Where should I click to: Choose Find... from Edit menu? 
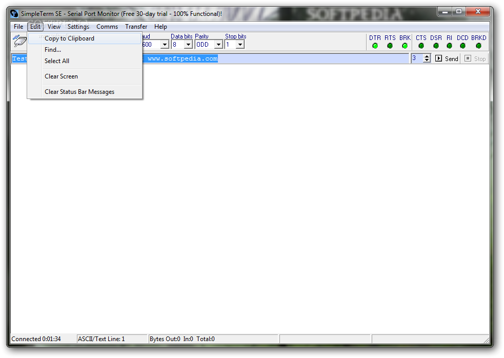click(85, 50)
